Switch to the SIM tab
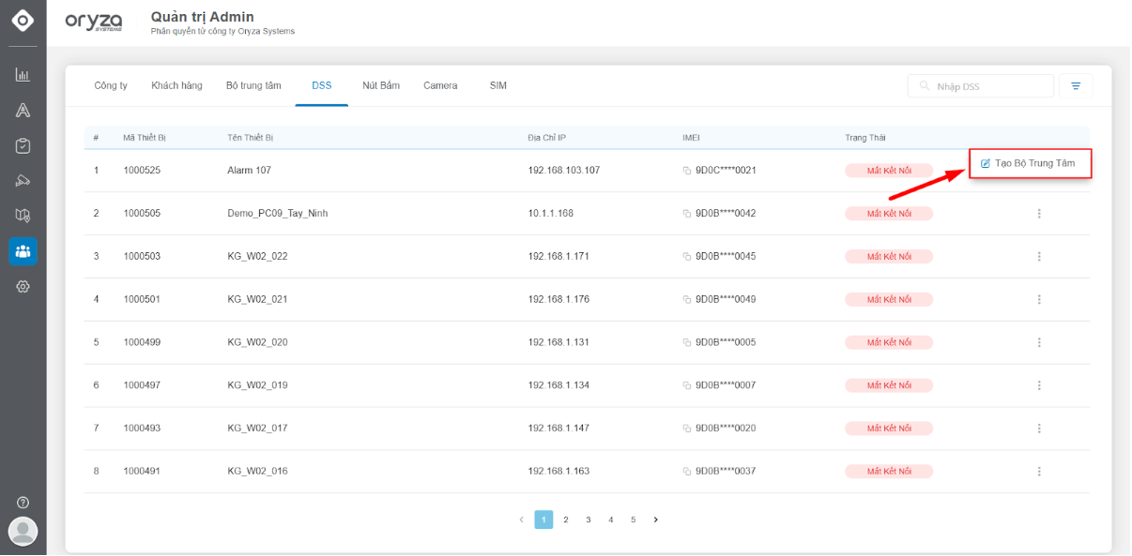 [497, 85]
